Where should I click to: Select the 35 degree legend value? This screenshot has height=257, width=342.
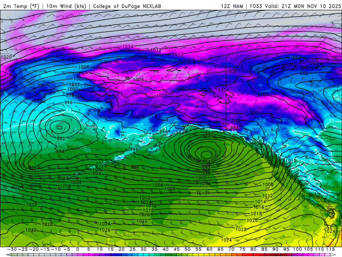click(154, 249)
